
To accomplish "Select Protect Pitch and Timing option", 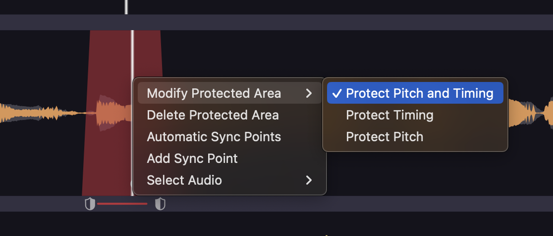I will click(x=419, y=93).
